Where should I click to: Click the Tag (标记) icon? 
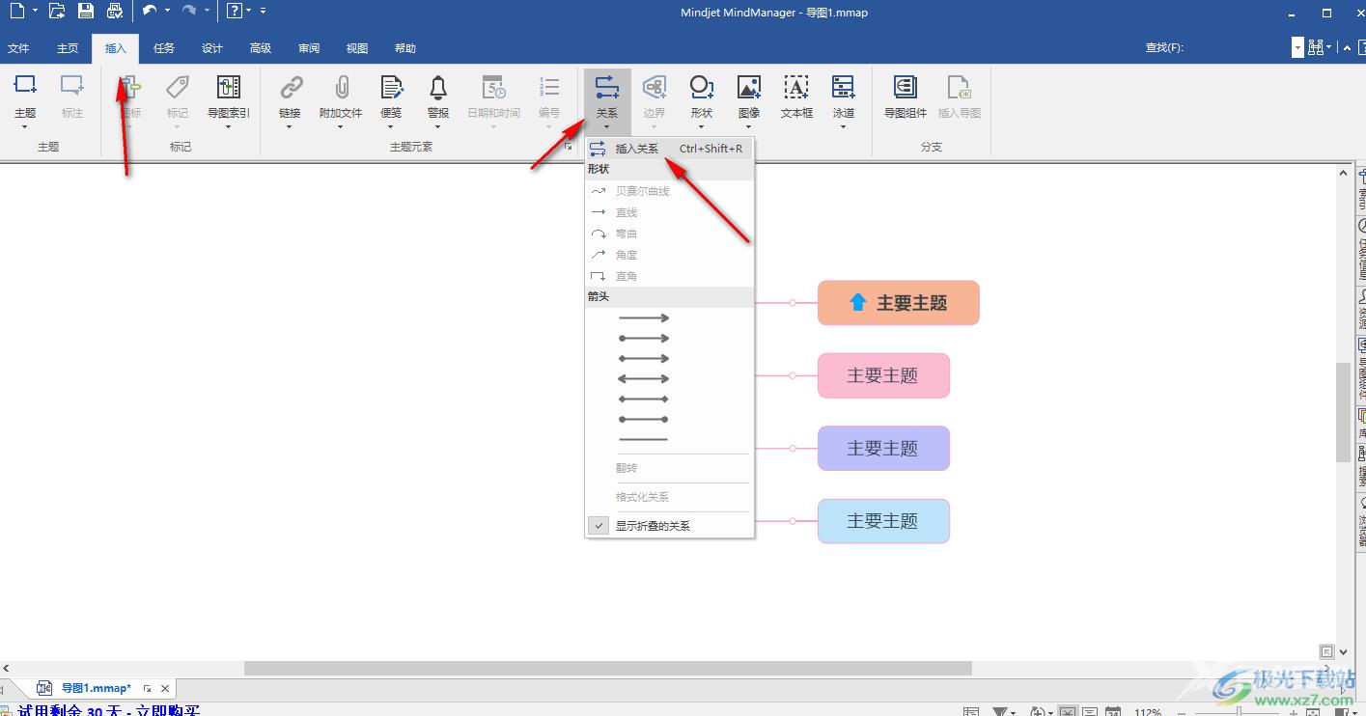coord(178,88)
